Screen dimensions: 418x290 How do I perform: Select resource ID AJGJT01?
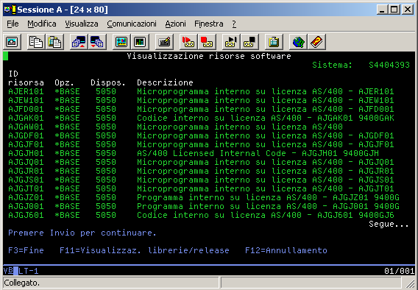click(x=26, y=188)
